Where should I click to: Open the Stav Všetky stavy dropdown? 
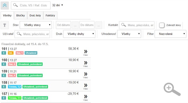pos(36,25)
